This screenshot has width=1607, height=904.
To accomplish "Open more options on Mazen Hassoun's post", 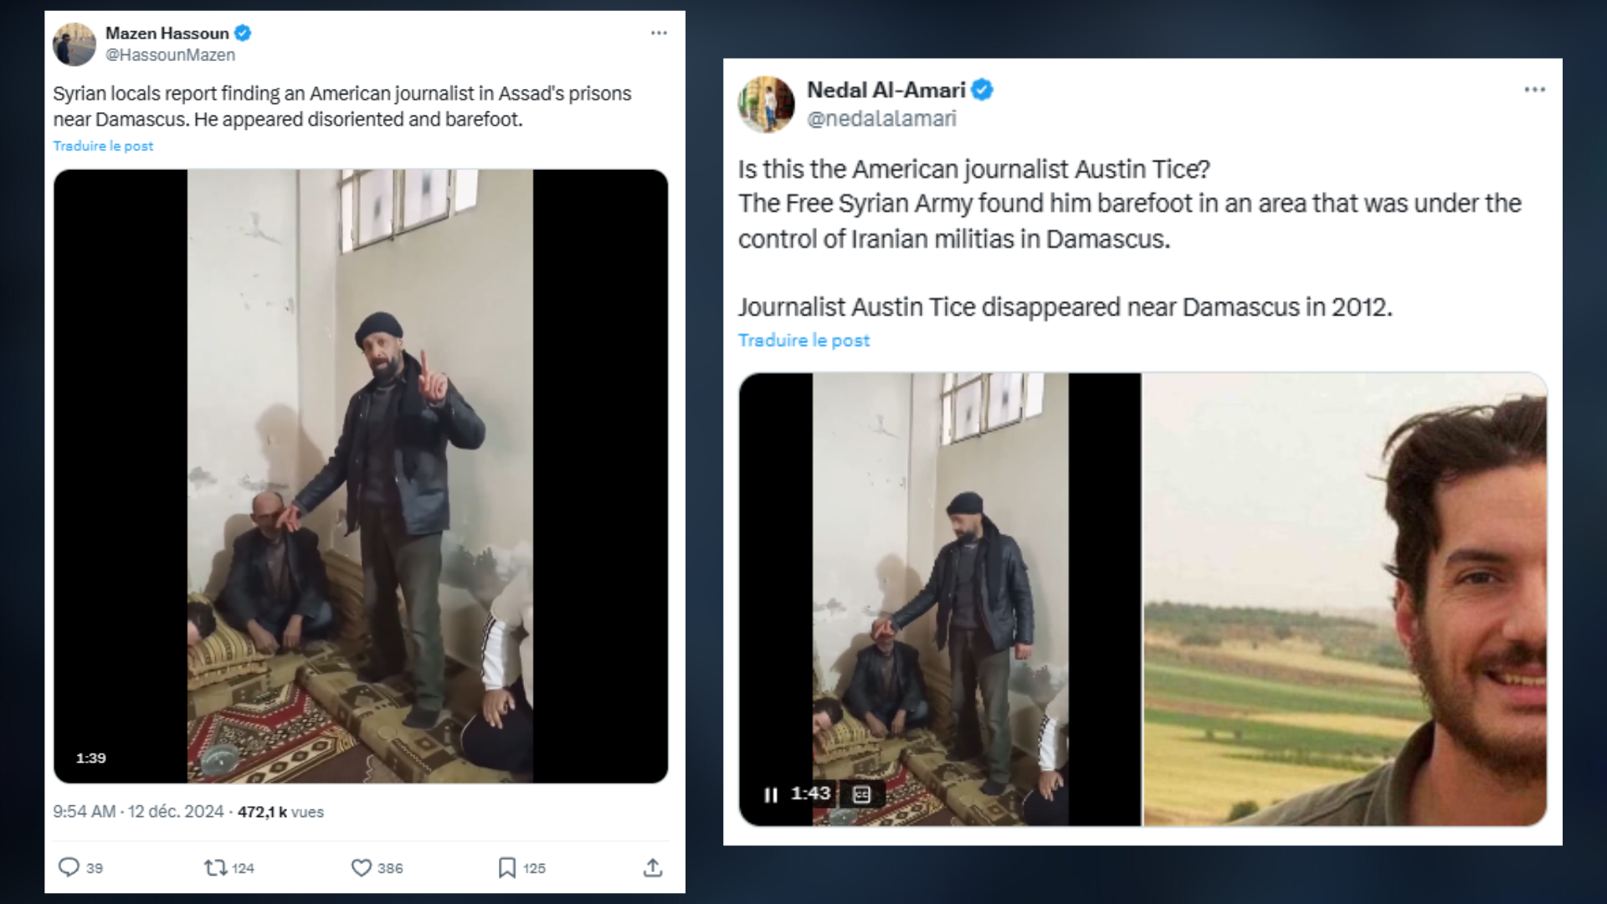I will point(660,33).
